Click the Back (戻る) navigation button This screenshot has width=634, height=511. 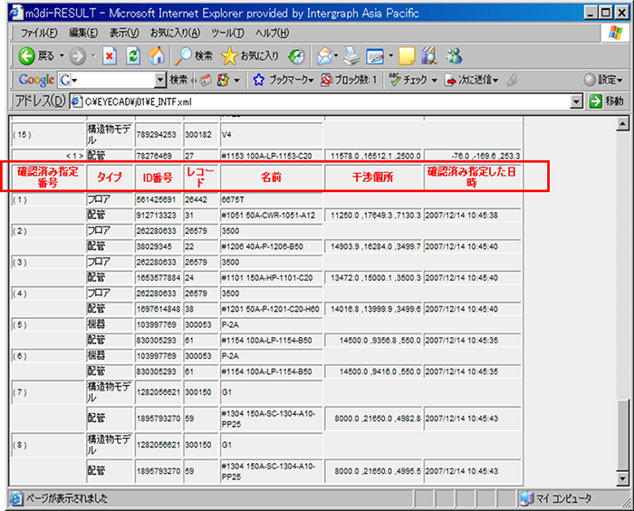click(x=36, y=56)
